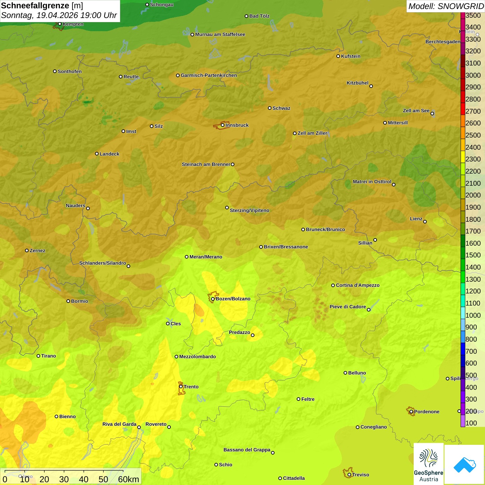Pick the dark green 1600 m legend swatch

tap(462, 241)
